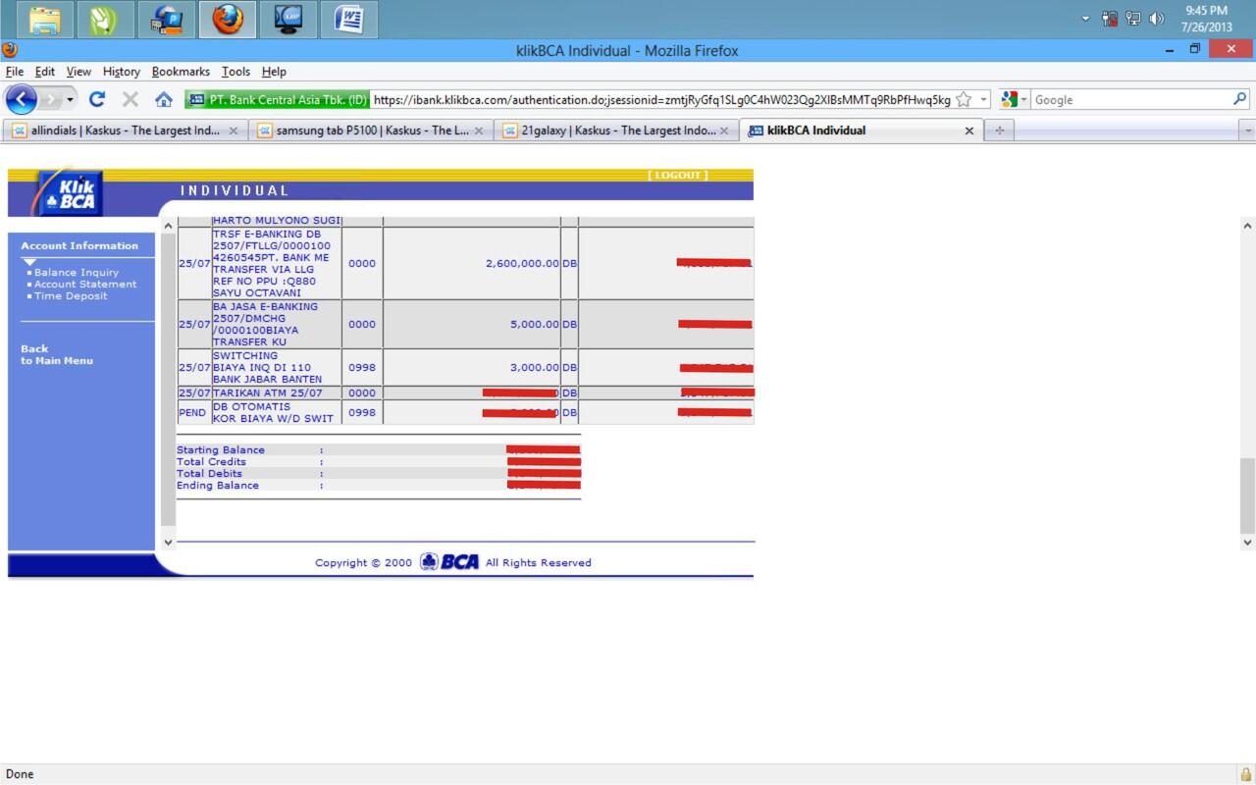Screen dimensions: 1256x785
Task: Open network status in system tray
Action: coord(1133,19)
